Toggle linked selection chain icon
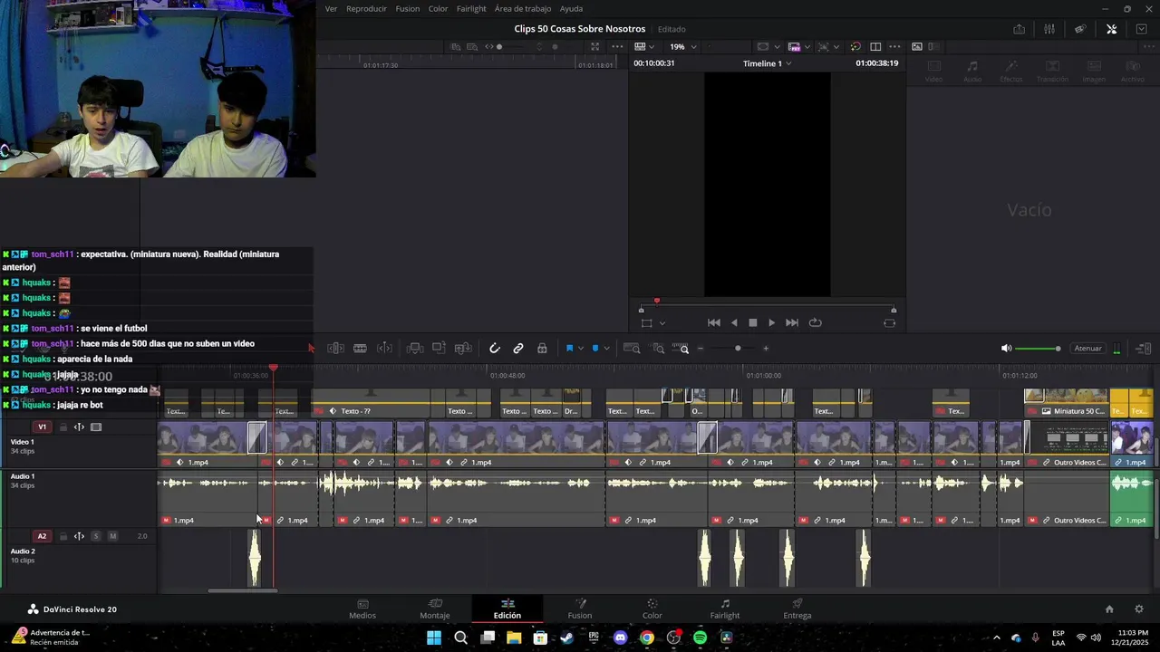The width and height of the screenshot is (1160, 652). click(518, 349)
